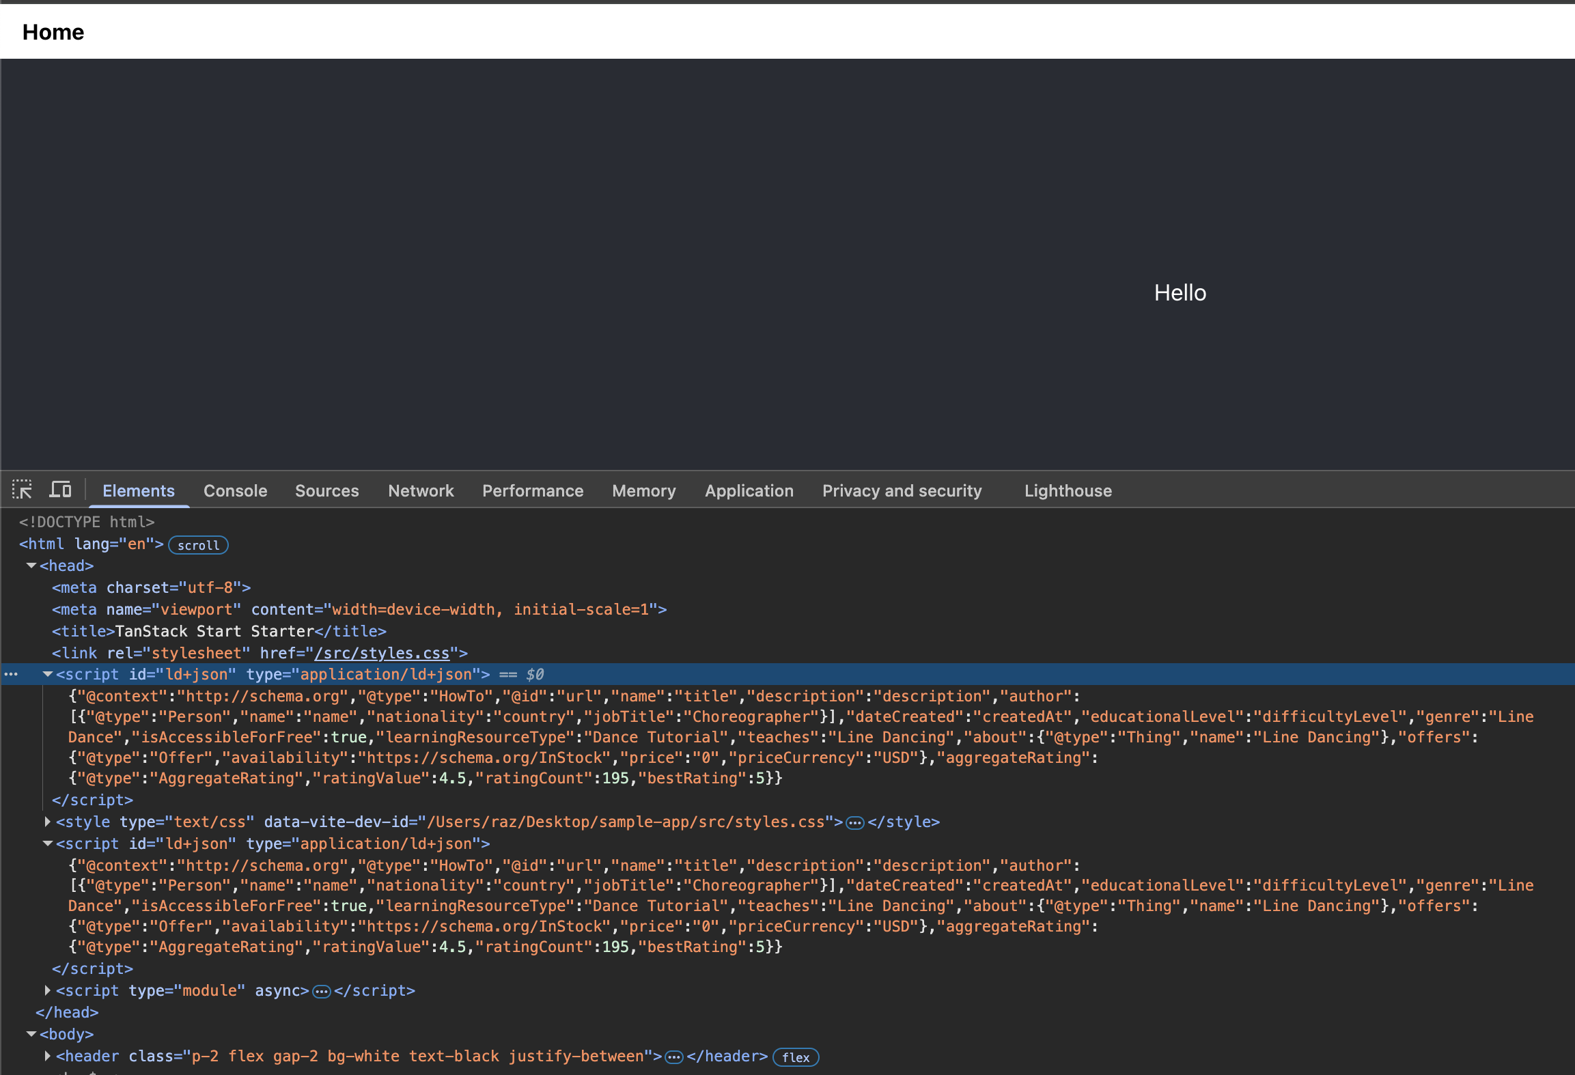
Task: Click the data-vite-dev-id attribute value
Action: [626, 822]
